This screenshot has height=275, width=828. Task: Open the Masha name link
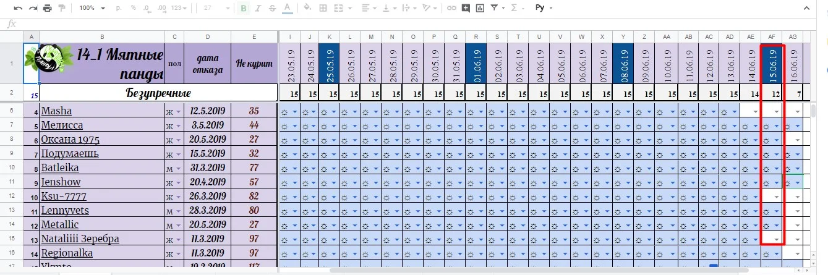point(56,111)
